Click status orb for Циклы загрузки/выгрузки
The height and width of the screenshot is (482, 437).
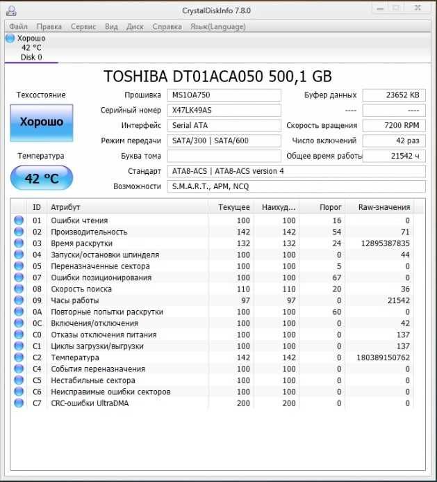pyautogui.click(x=19, y=346)
